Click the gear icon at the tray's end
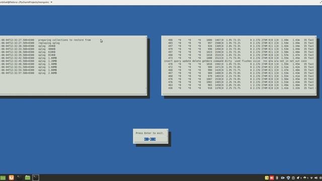The height and width of the screenshot is (181, 322). [x=320, y=178]
